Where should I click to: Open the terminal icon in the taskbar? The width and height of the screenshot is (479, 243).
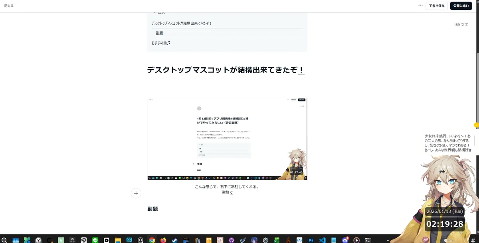[x=368, y=240]
